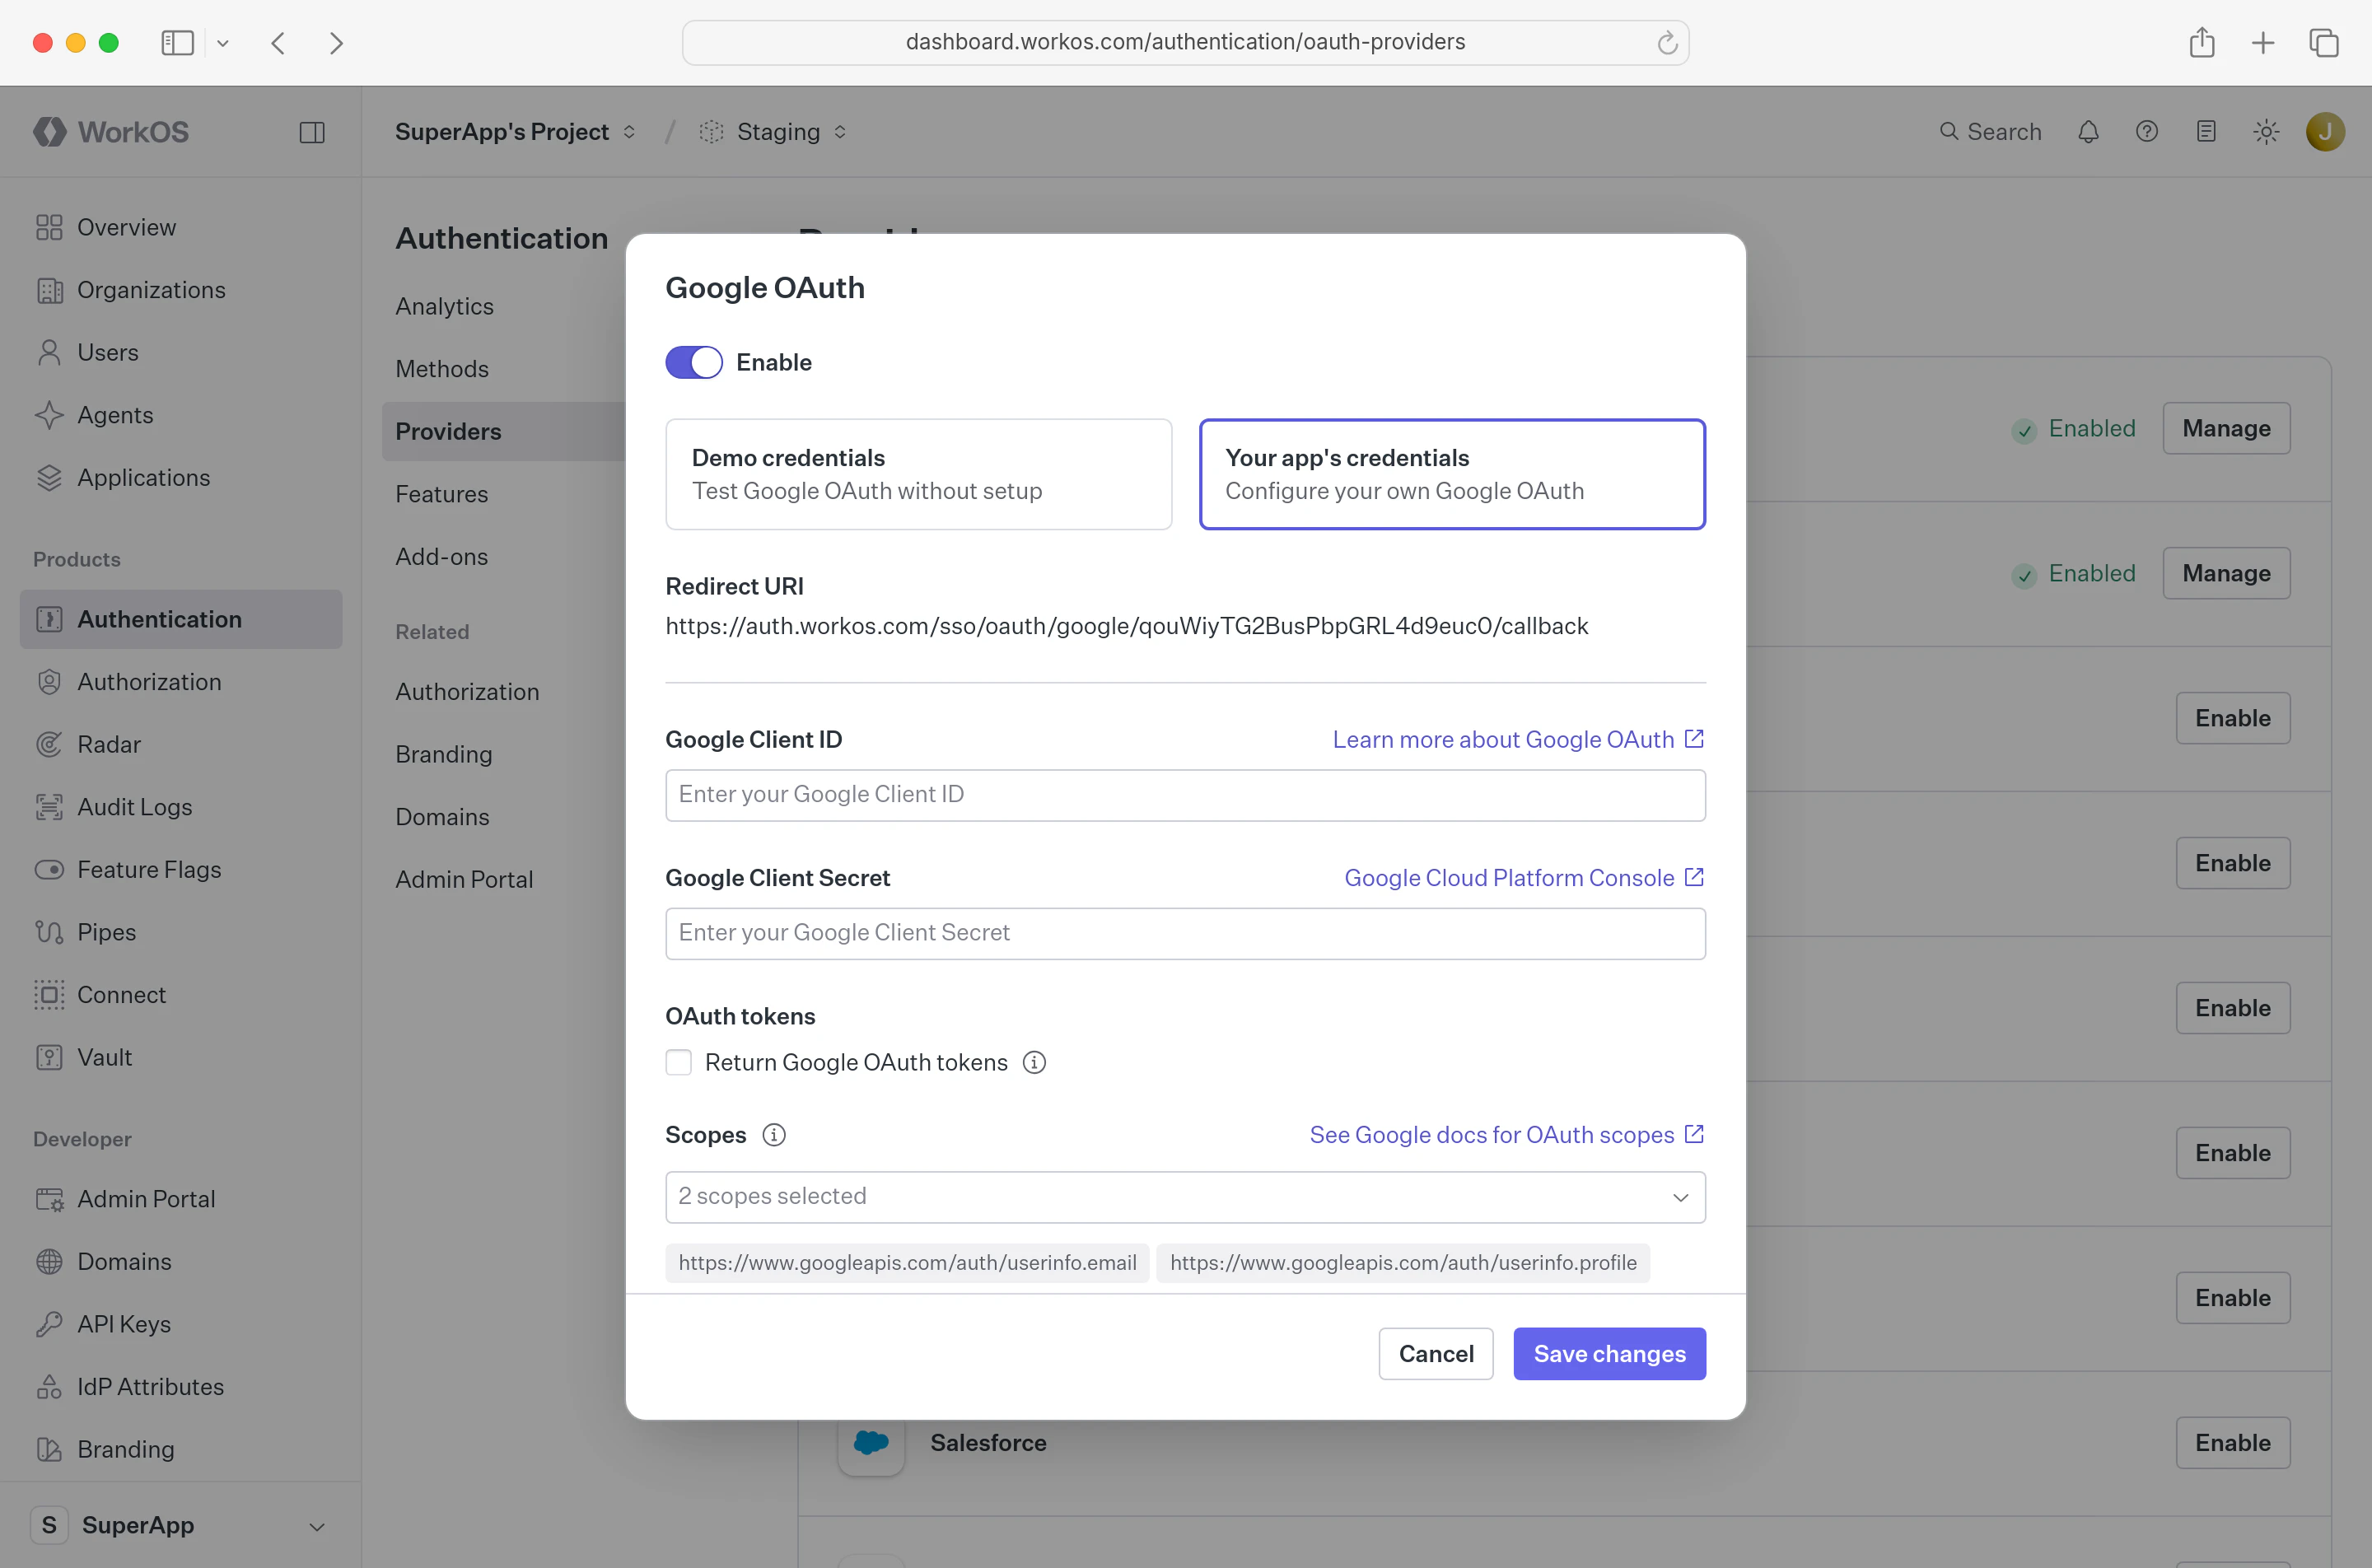The width and height of the screenshot is (2372, 1568).
Task: Open Features in Authentication submenu
Action: tap(441, 494)
